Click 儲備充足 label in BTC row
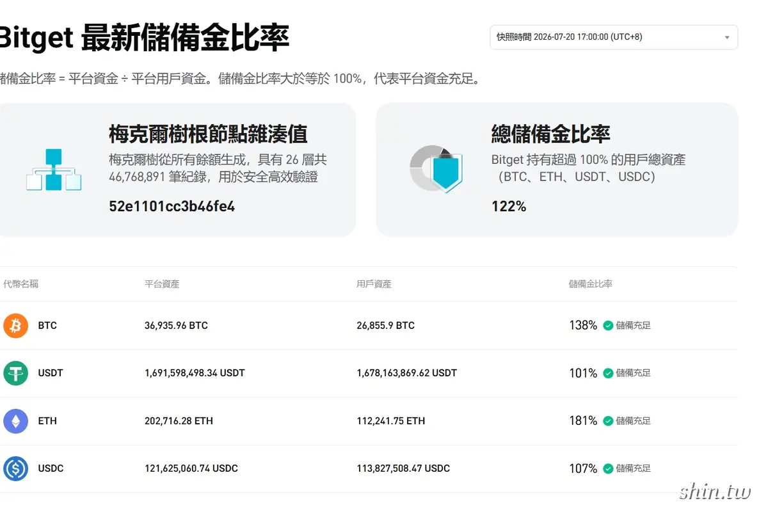Image resolution: width=768 pixels, height=512 pixels. [634, 325]
